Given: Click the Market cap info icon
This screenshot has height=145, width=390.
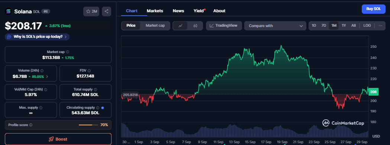Looking at the screenshot, I should tap(68, 52).
